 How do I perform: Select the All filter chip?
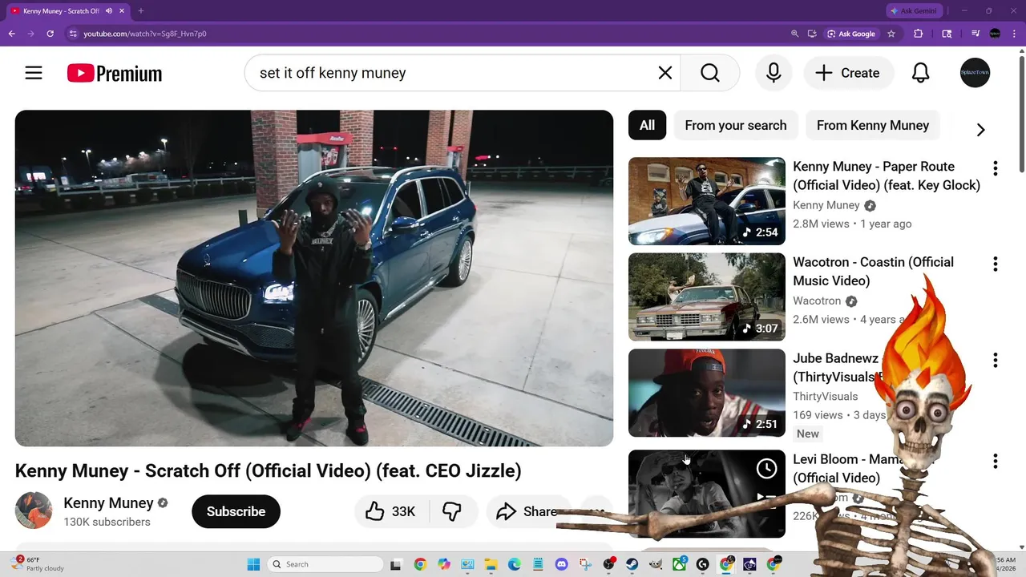[x=647, y=125]
